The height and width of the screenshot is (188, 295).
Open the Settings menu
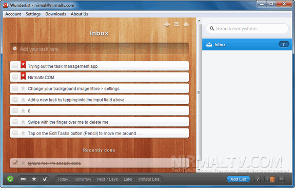[33, 14]
